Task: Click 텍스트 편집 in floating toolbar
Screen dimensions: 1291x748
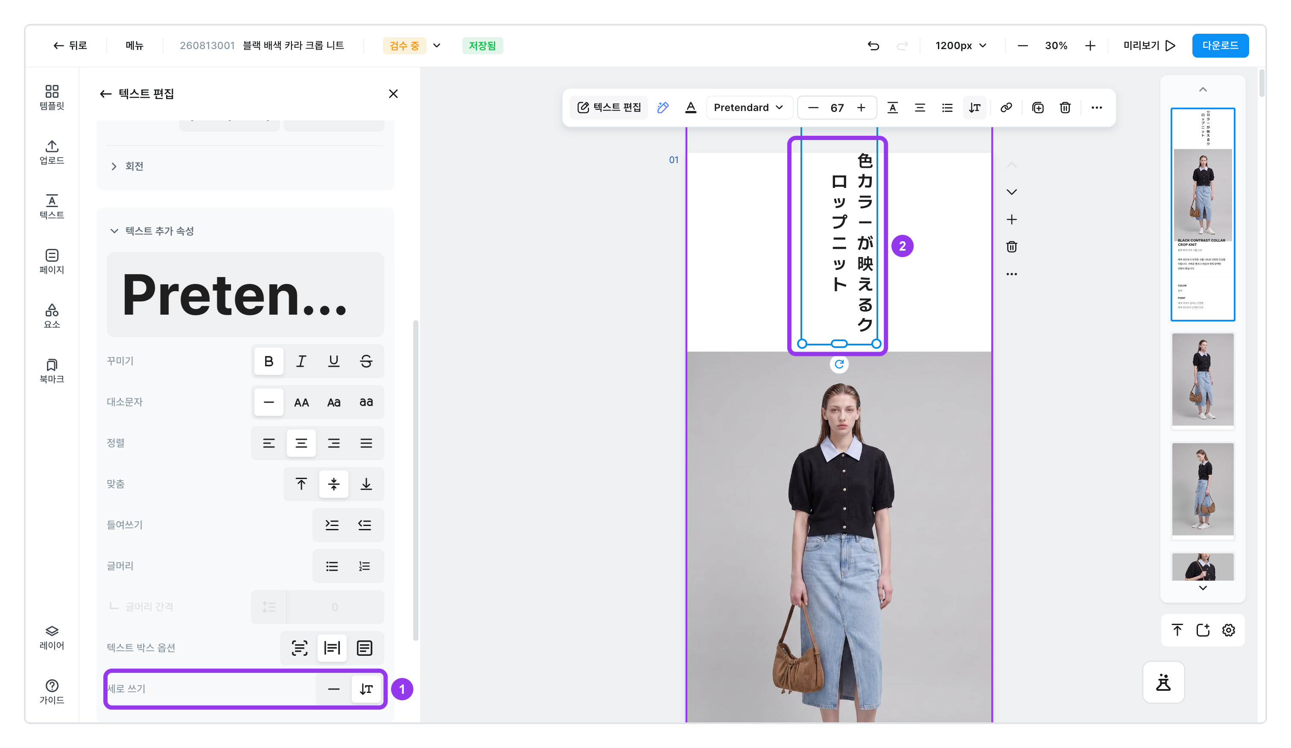Action: pyautogui.click(x=609, y=108)
